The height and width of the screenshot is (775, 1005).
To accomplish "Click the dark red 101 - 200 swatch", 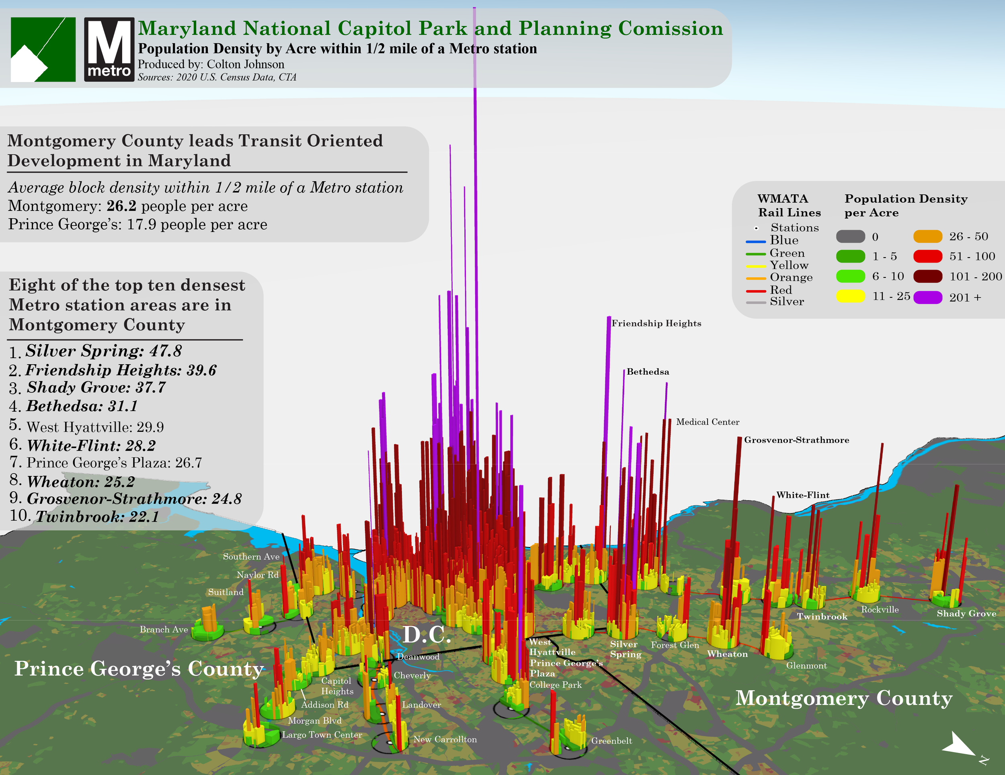I will [928, 277].
